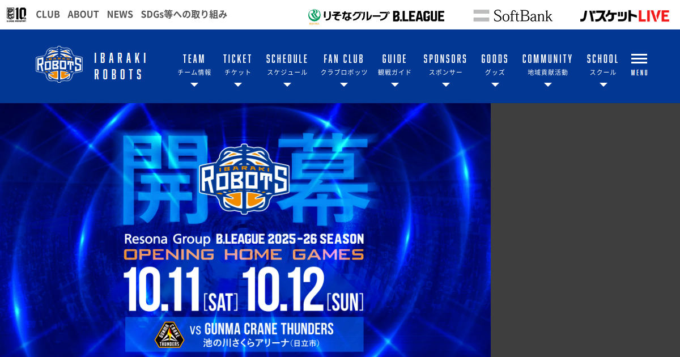
Task: Open the SoftBank sponsor logo
Action: click(x=513, y=16)
